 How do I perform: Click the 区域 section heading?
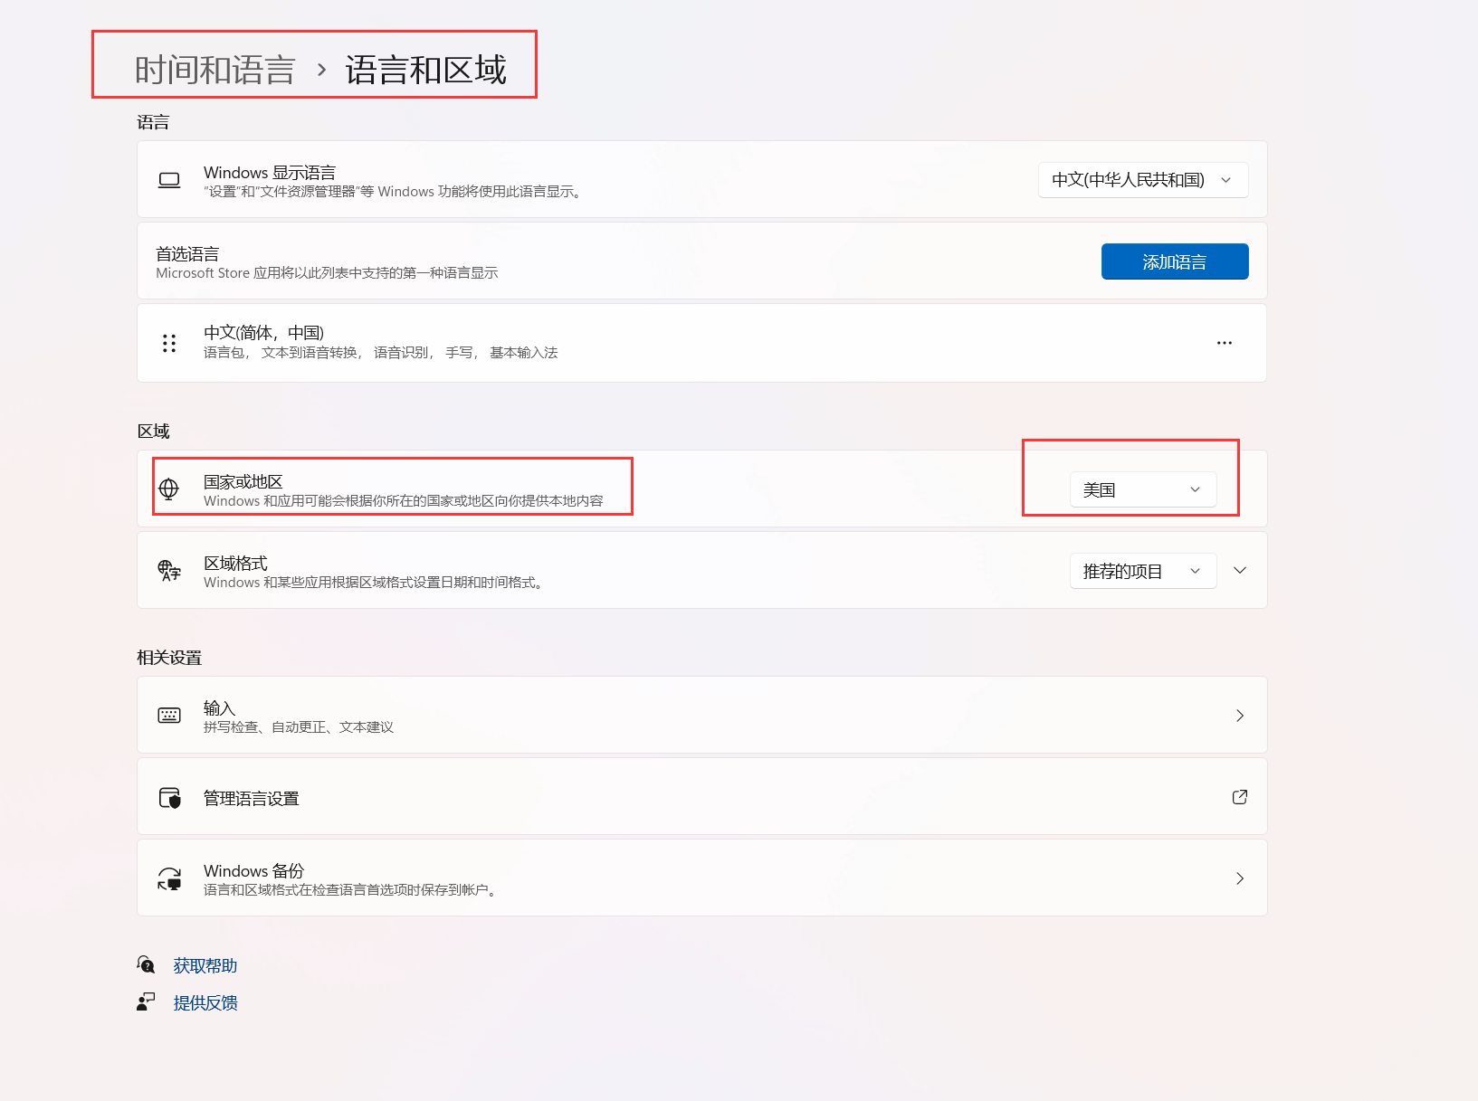tap(153, 431)
